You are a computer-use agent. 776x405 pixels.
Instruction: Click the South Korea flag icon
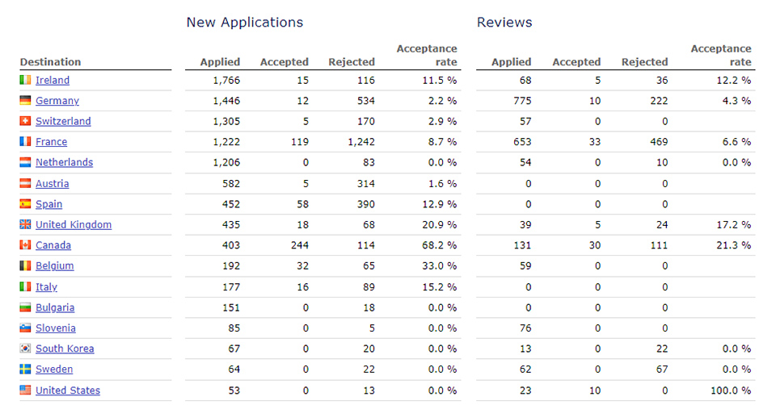25,349
